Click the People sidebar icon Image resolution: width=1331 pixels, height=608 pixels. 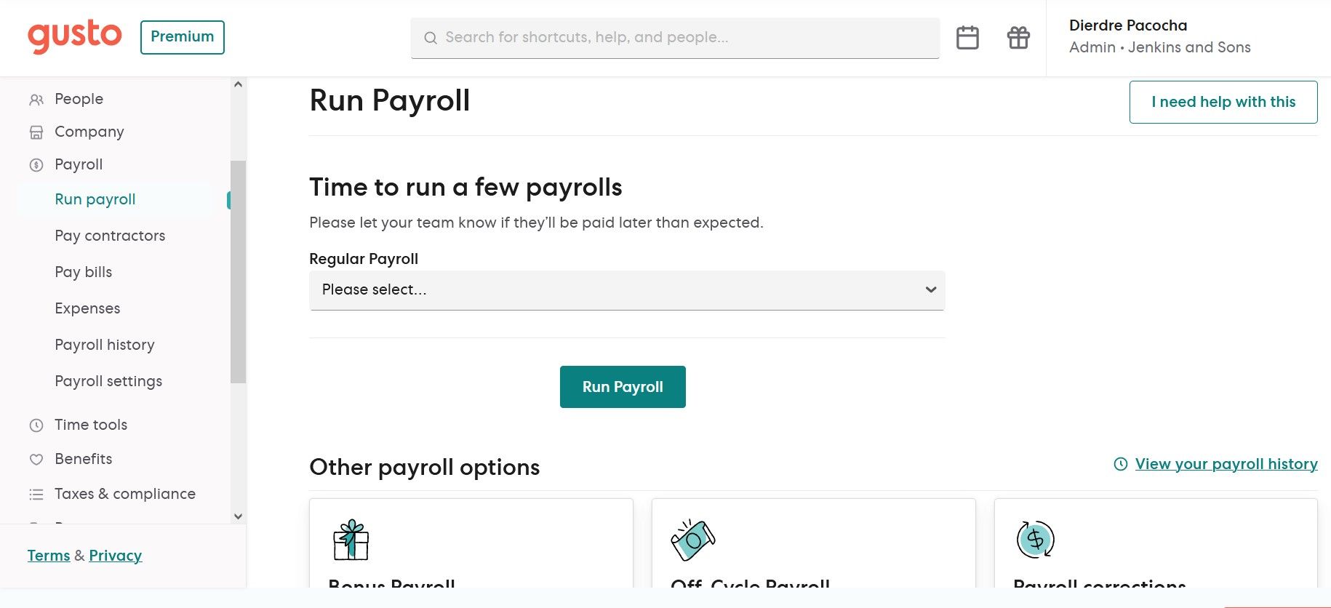36,100
